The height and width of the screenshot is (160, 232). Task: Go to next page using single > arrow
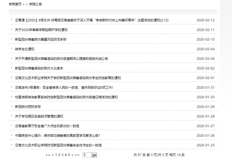point(72,155)
